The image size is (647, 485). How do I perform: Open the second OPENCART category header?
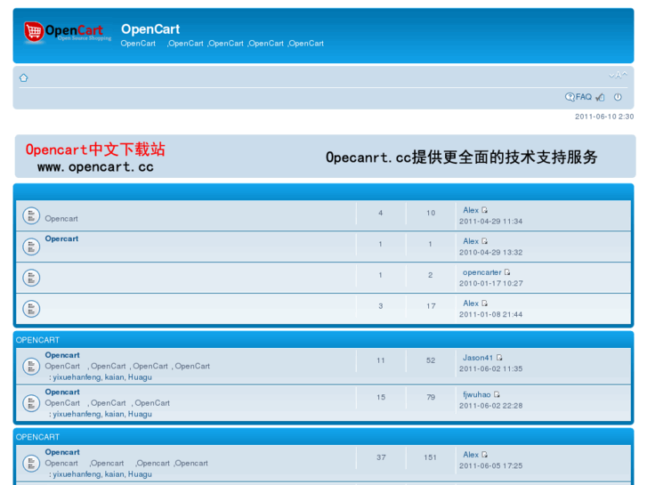pos(37,437)
